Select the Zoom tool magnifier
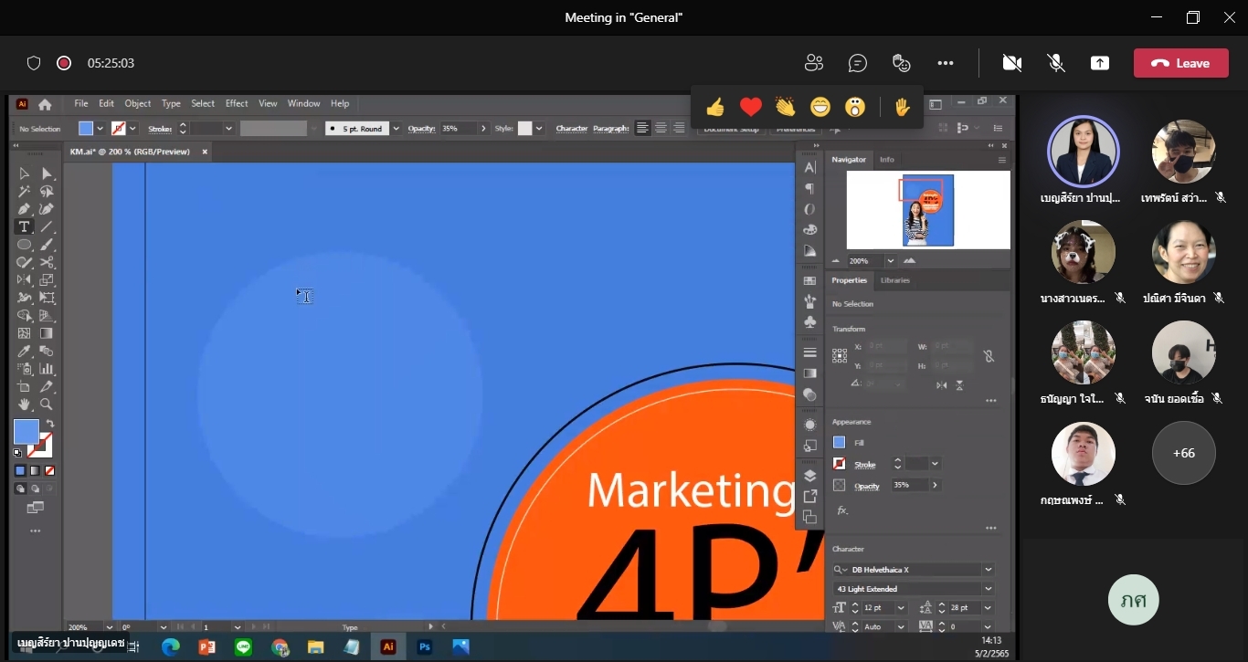The image size is (1248, 662). (47, 404)
